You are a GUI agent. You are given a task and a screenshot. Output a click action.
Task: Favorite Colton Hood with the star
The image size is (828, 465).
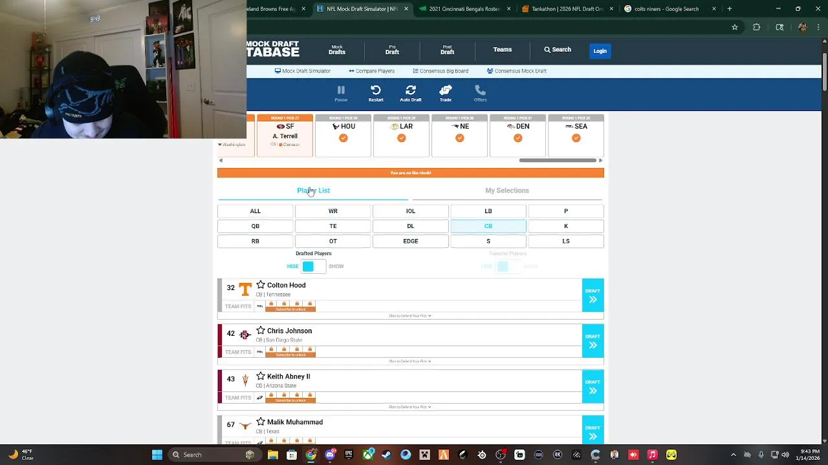pyautogui.click(x=260, y=285)
